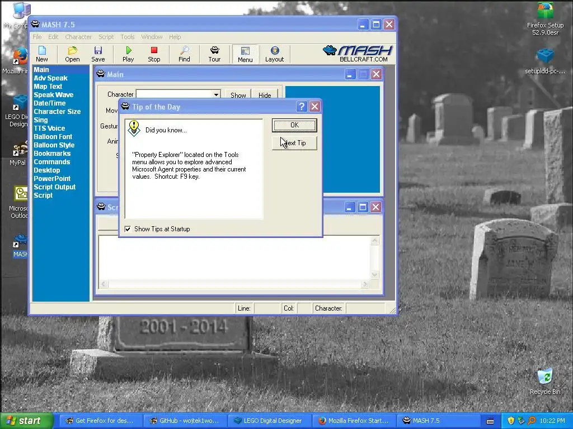Minimize the Main child window
The height and width of the screenshot is (429, 573).
tap(350, 74)
